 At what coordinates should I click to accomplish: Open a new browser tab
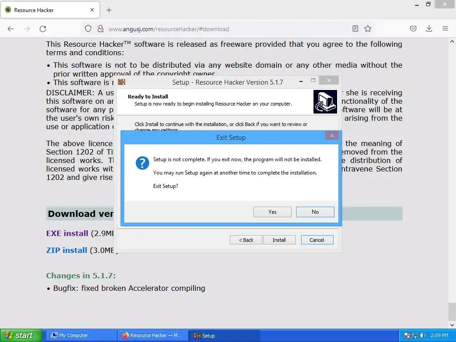click(109, 10)
